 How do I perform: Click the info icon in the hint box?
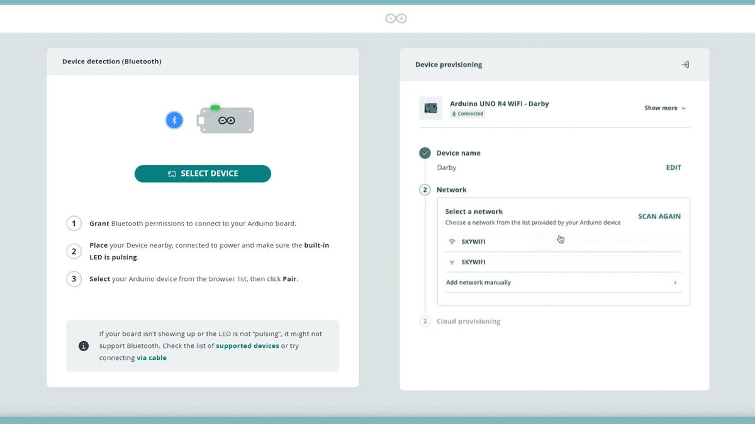[x=83, y=346]
